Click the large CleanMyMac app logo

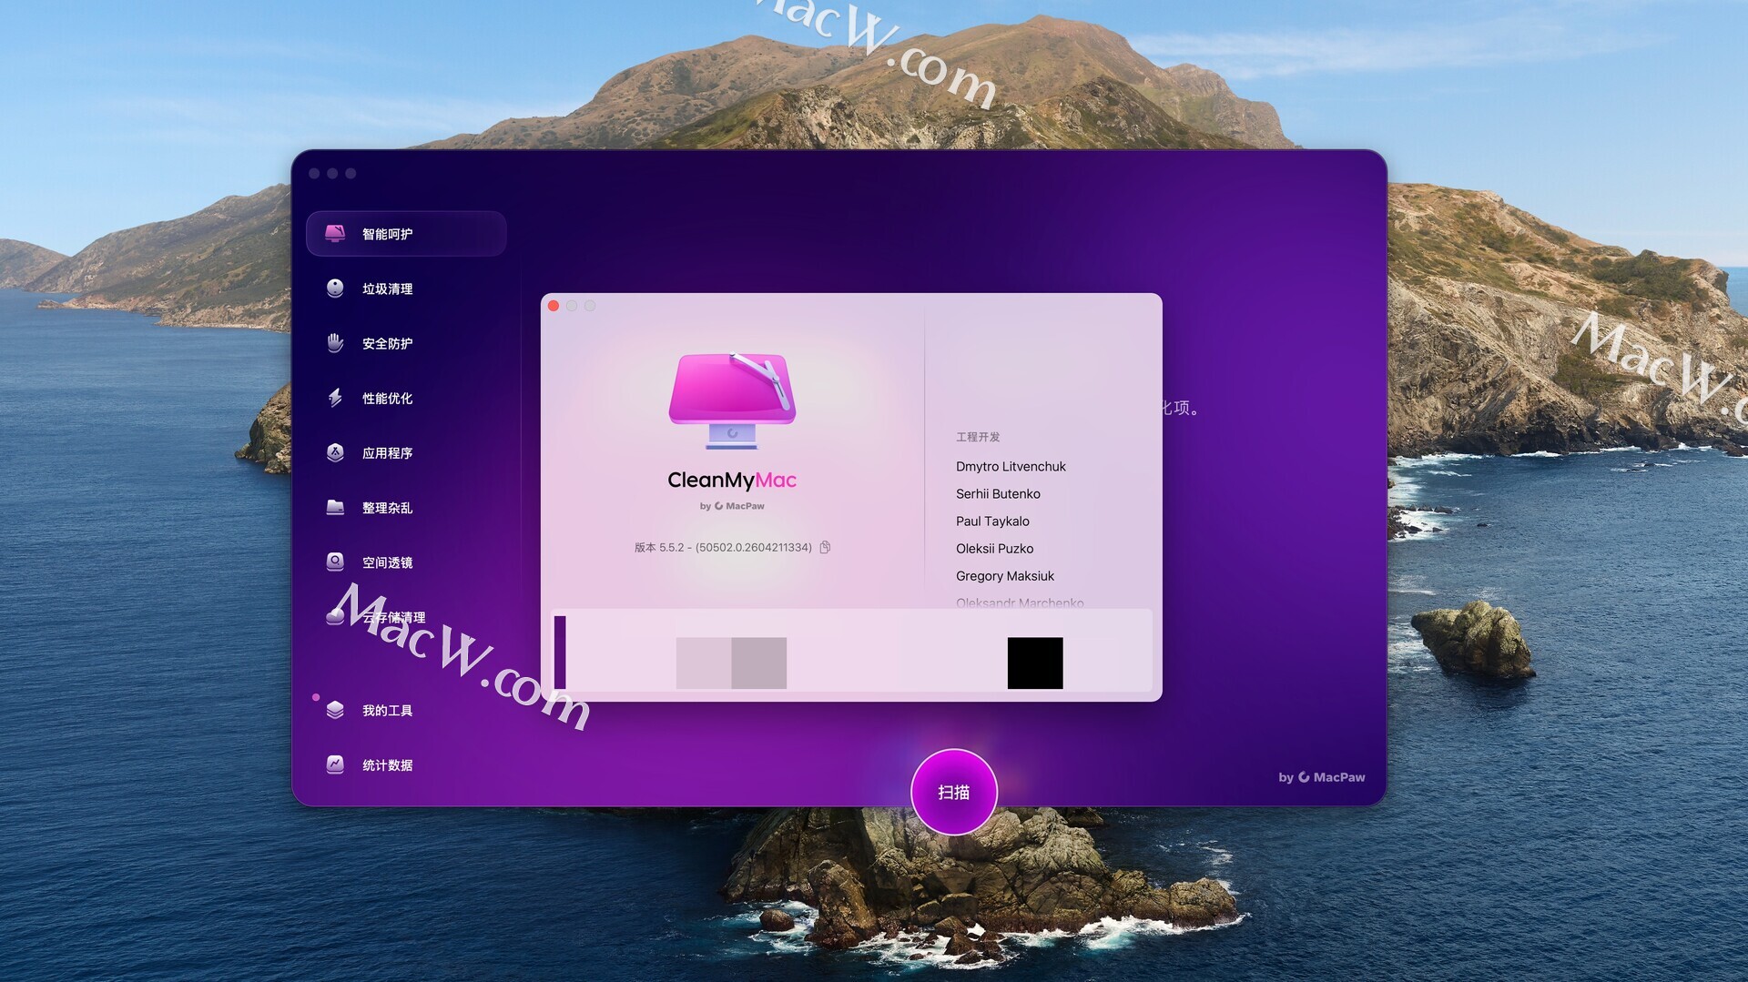[732, 400]
